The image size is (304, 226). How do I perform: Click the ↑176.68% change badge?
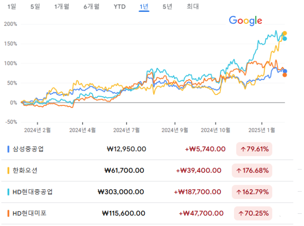pyautogui.click(x=252, y=170)
